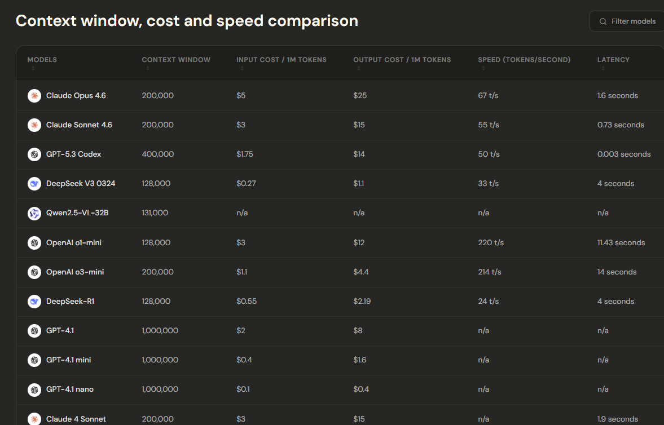Click the Qwen2.5-VL-32B logo icon
The image size is (664, 425).
point(34,213)
